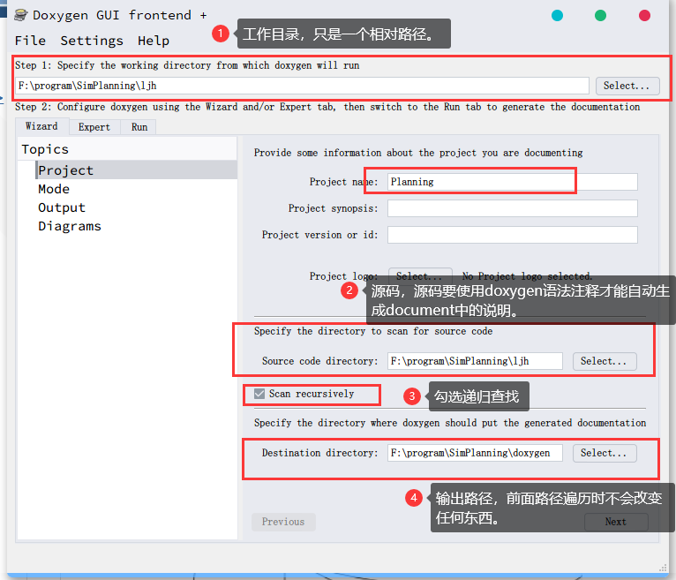The width and height of the screenshot is (676, 580).
Task: Open the Settings menu
Action: [92, 41]
